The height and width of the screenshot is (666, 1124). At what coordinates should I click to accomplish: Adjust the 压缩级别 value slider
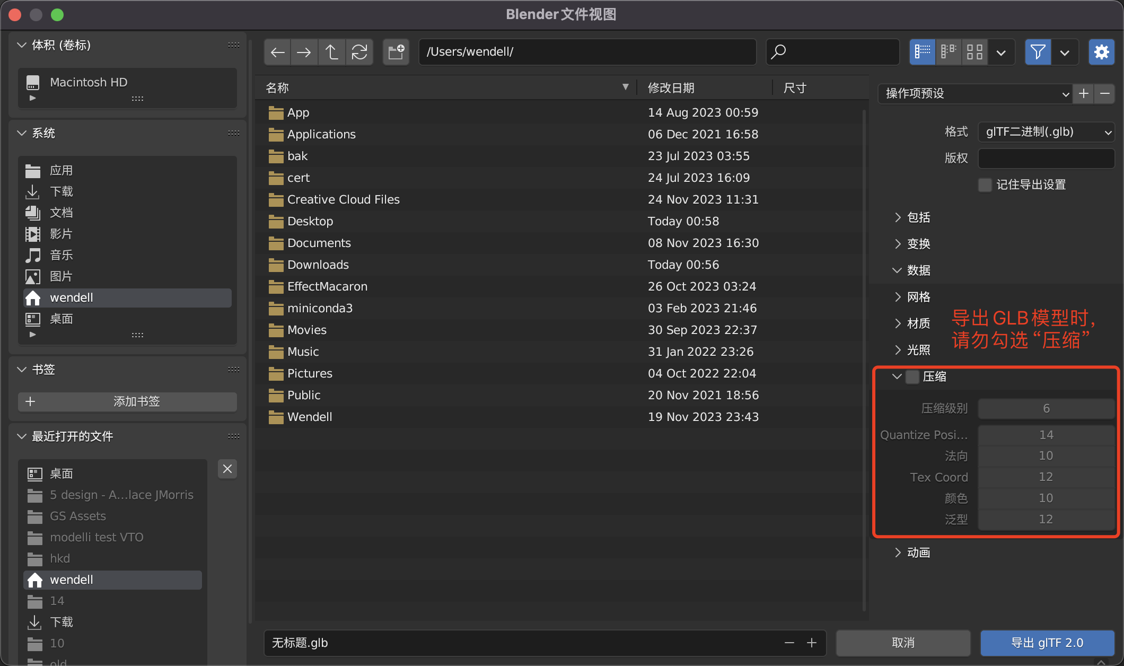[1046, 408]
